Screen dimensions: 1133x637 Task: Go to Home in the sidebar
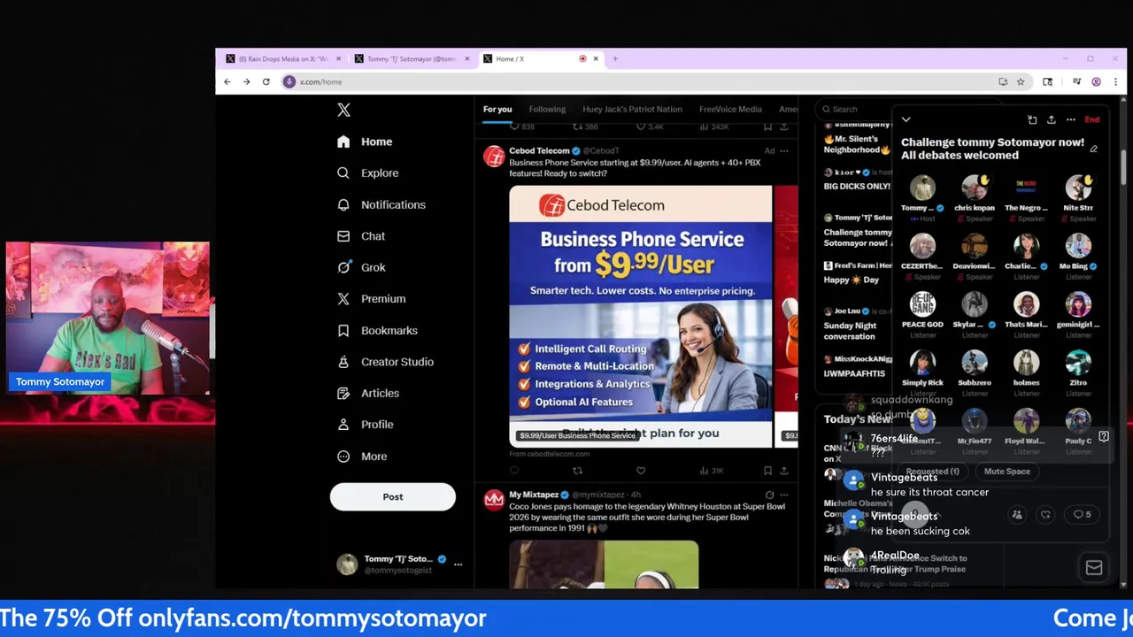365,142
